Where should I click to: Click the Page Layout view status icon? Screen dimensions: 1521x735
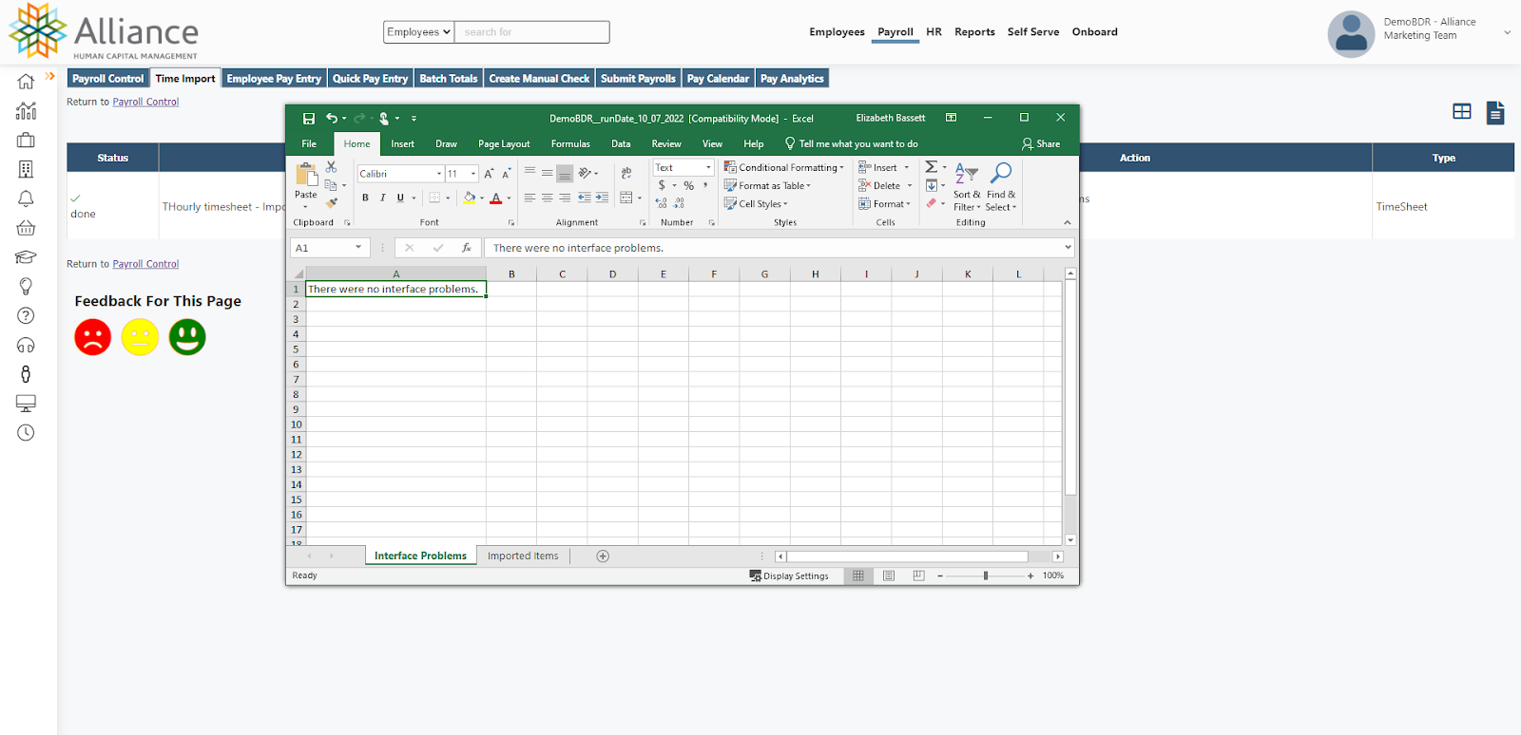(x=889, y=575)
